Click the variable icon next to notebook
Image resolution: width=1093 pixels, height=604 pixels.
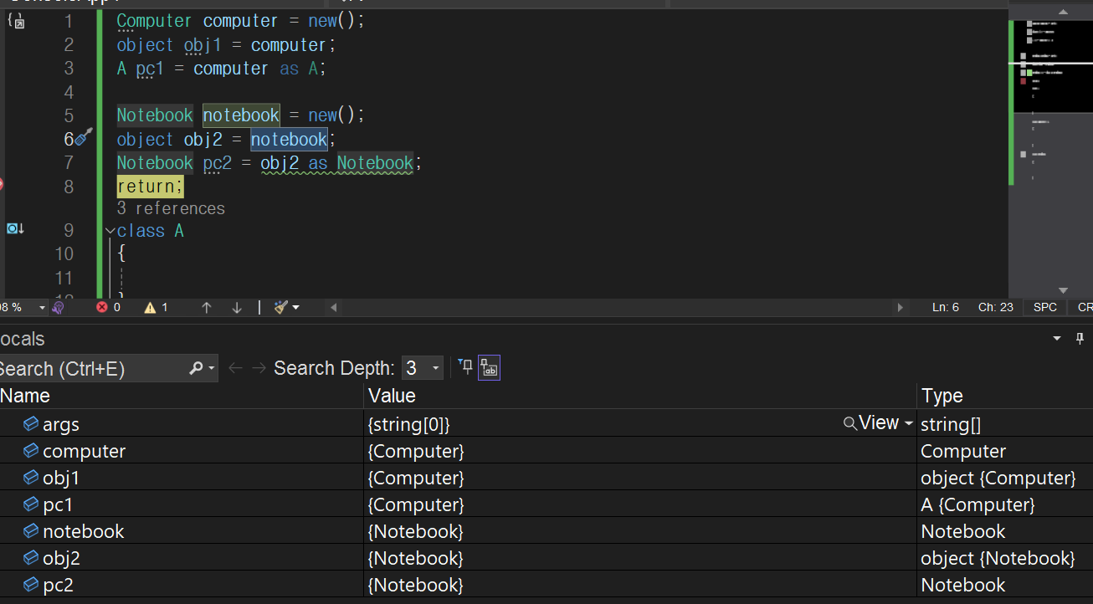pyautogui.click(x=30, y=531)
